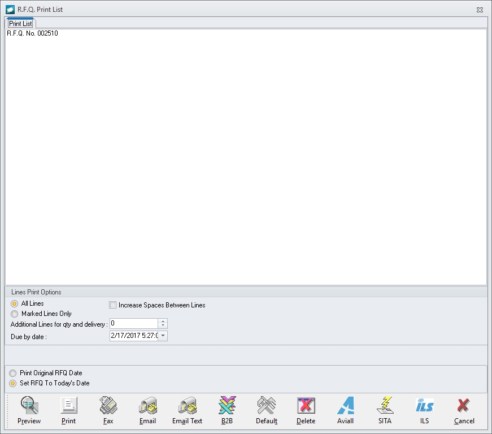Choose Marked Lines Only option
This screenshot has width=492, height=434.
[x=15, y=314]
